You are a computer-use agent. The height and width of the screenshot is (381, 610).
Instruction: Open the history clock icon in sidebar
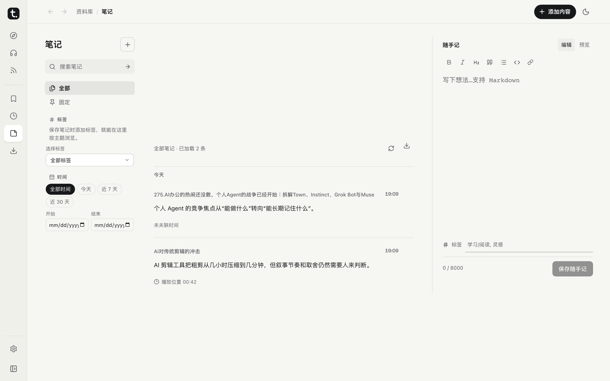(13, 116)
